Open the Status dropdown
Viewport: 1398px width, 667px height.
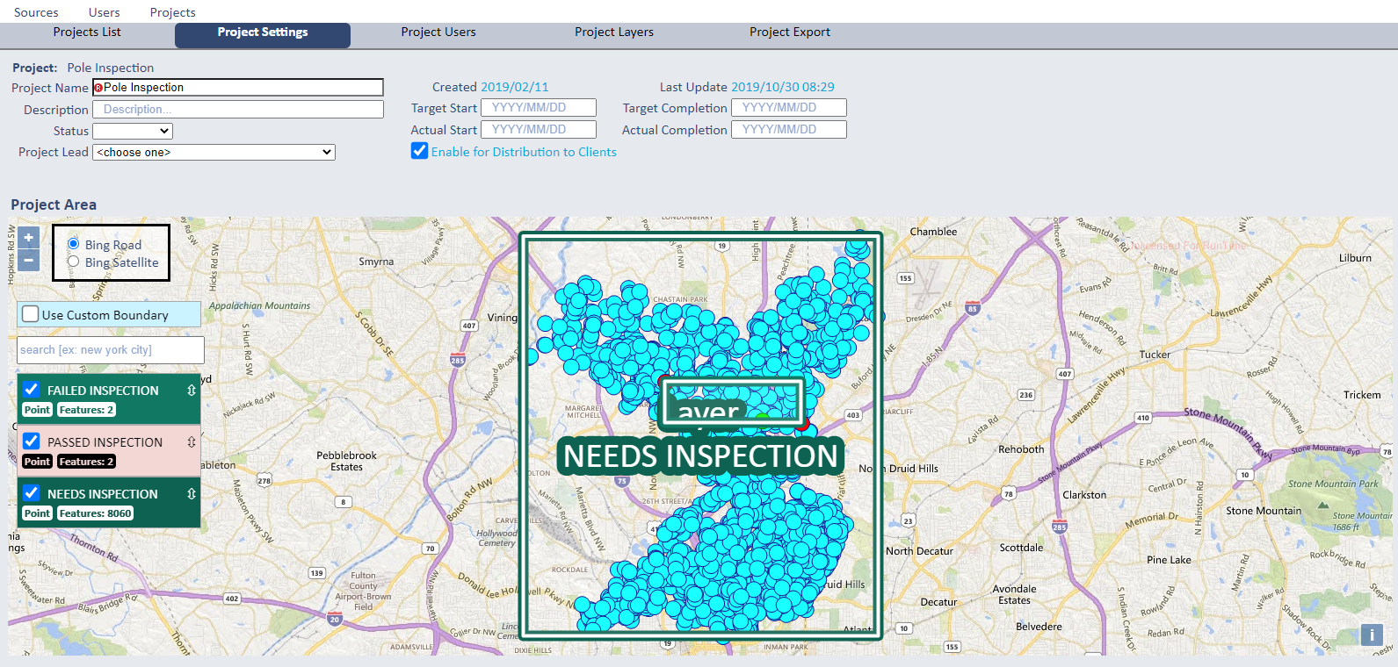click(133, 131)
